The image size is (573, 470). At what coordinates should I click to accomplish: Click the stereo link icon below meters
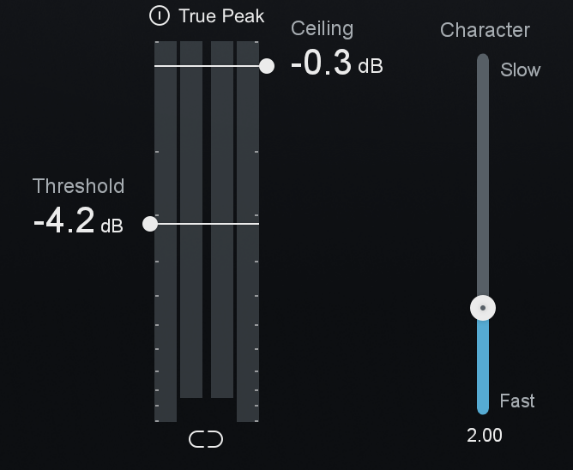coord(206,439)
